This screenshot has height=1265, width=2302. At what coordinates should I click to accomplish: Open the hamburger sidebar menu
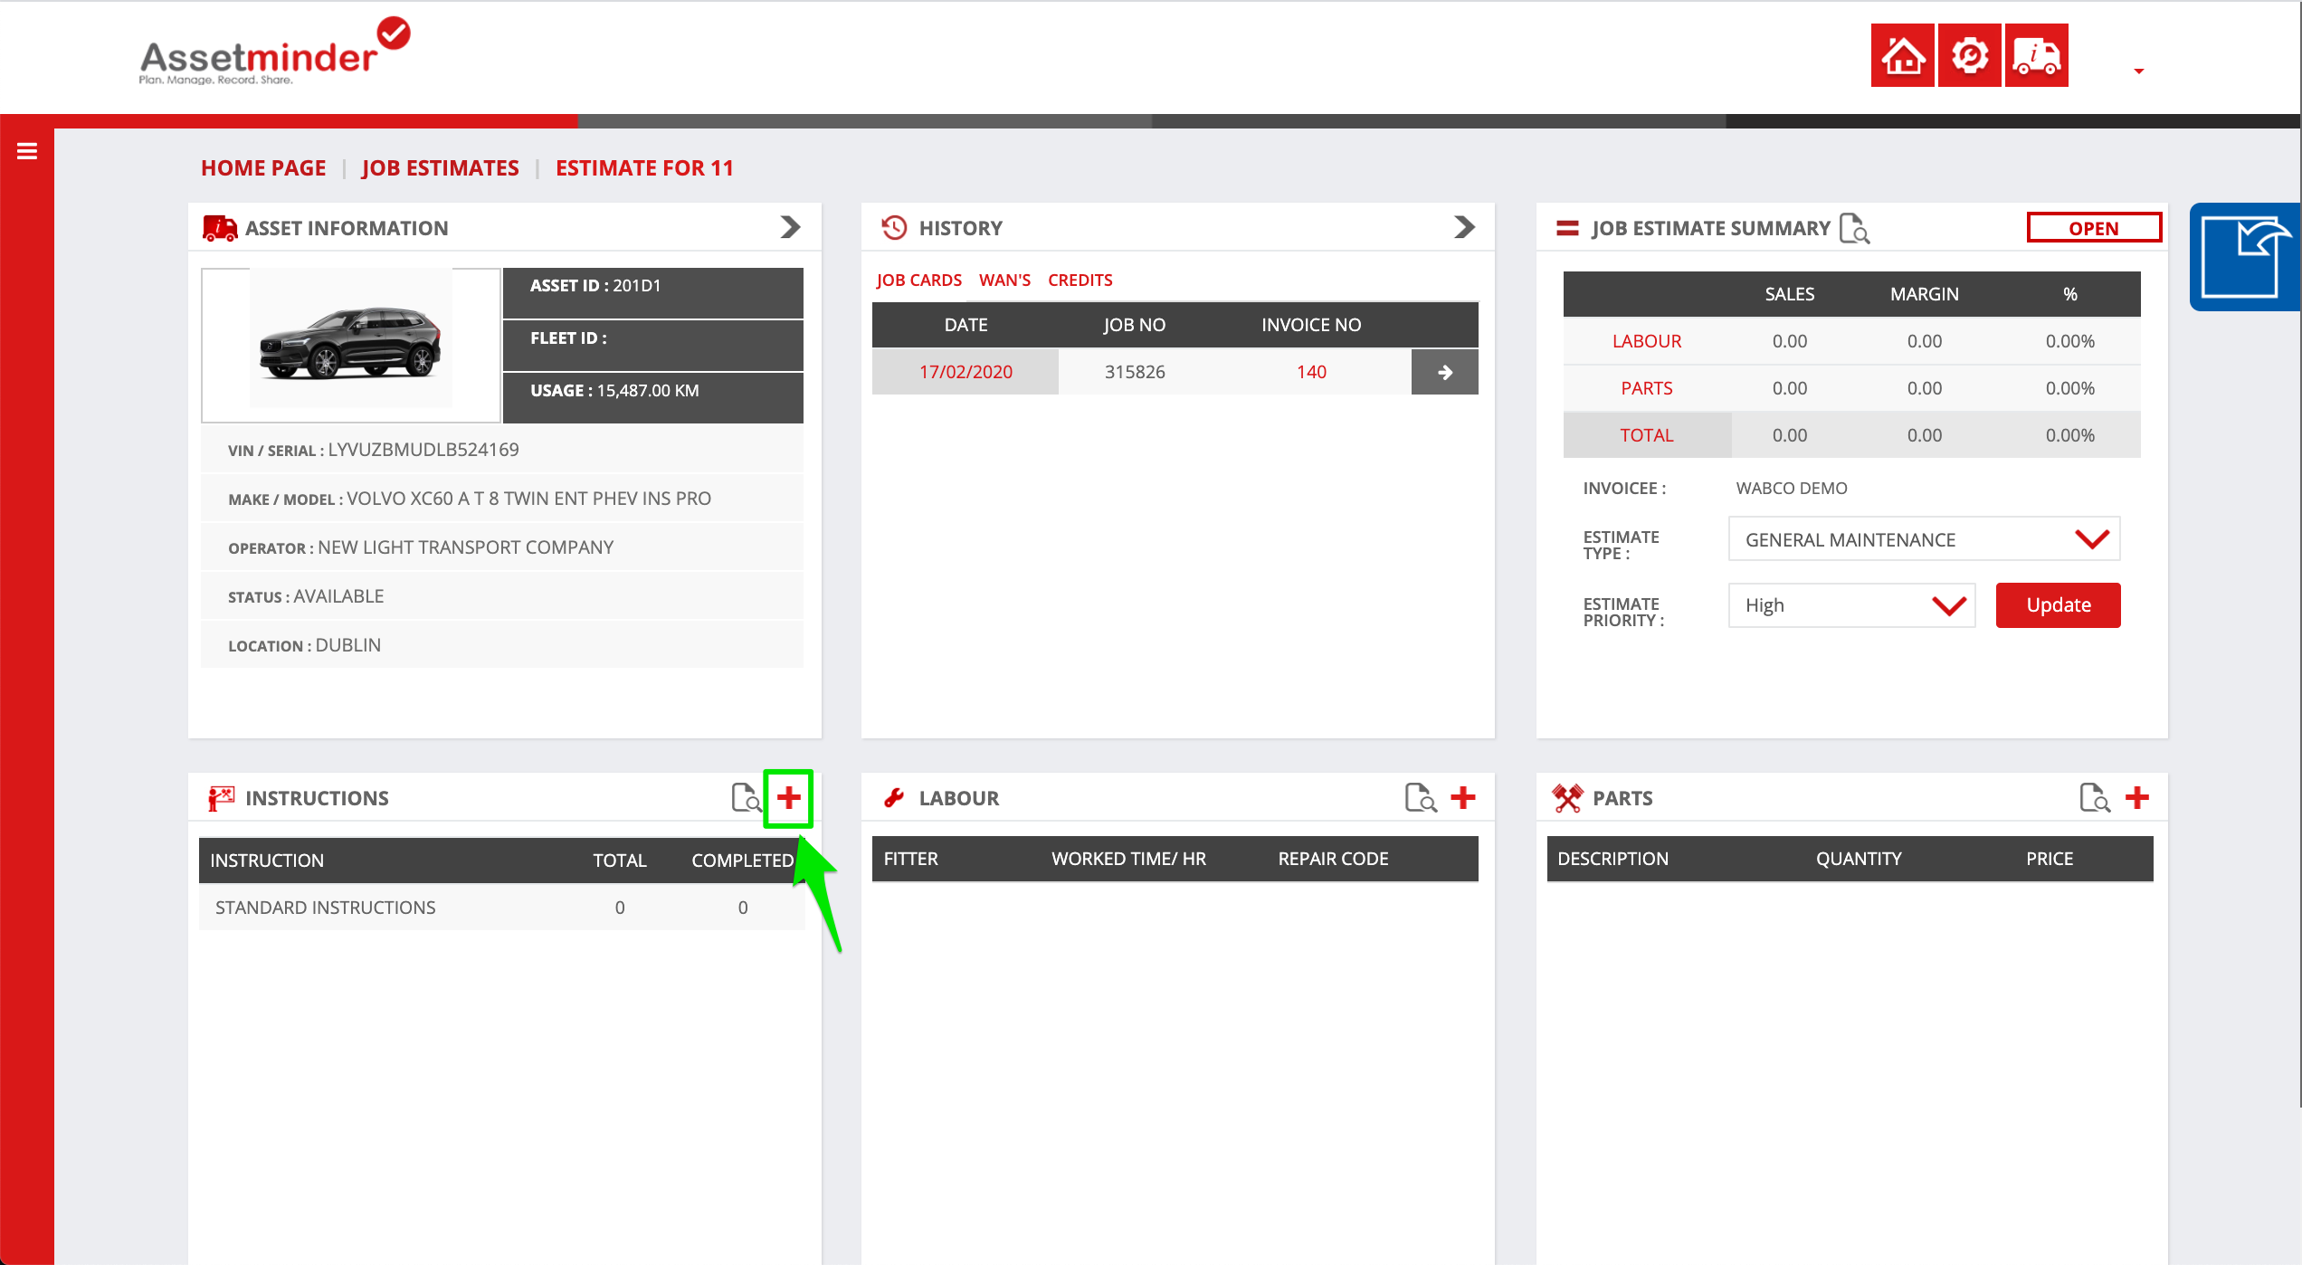(27, 151)
